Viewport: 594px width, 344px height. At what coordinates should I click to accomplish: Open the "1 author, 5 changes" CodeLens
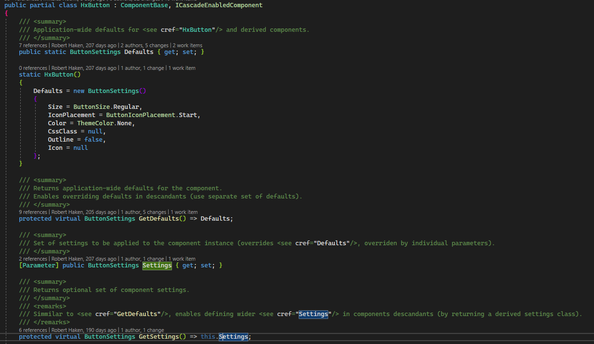tap(144, 212)
